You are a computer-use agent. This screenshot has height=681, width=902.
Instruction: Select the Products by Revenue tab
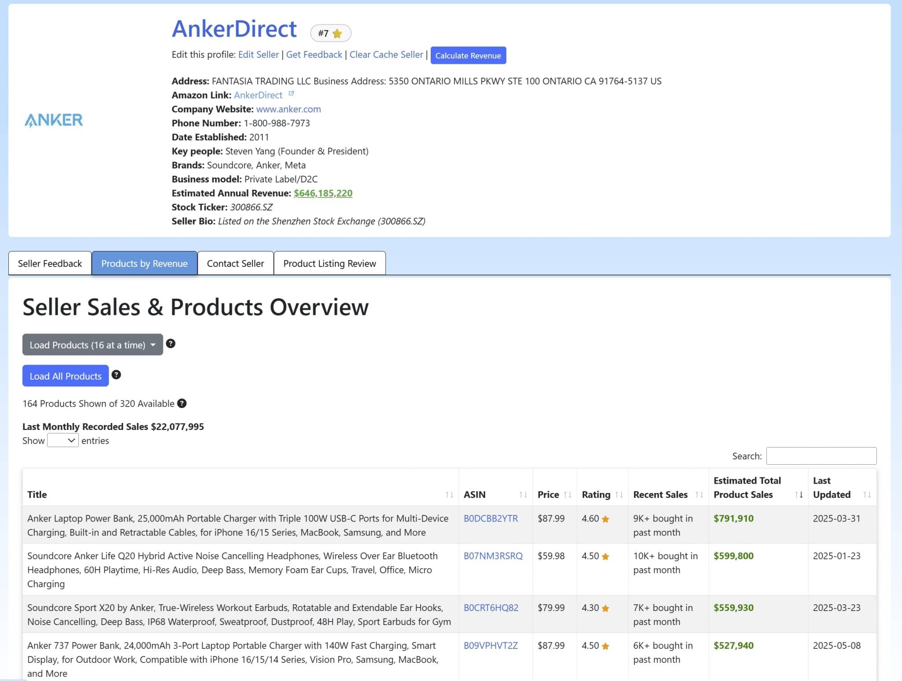click(144, 263)
